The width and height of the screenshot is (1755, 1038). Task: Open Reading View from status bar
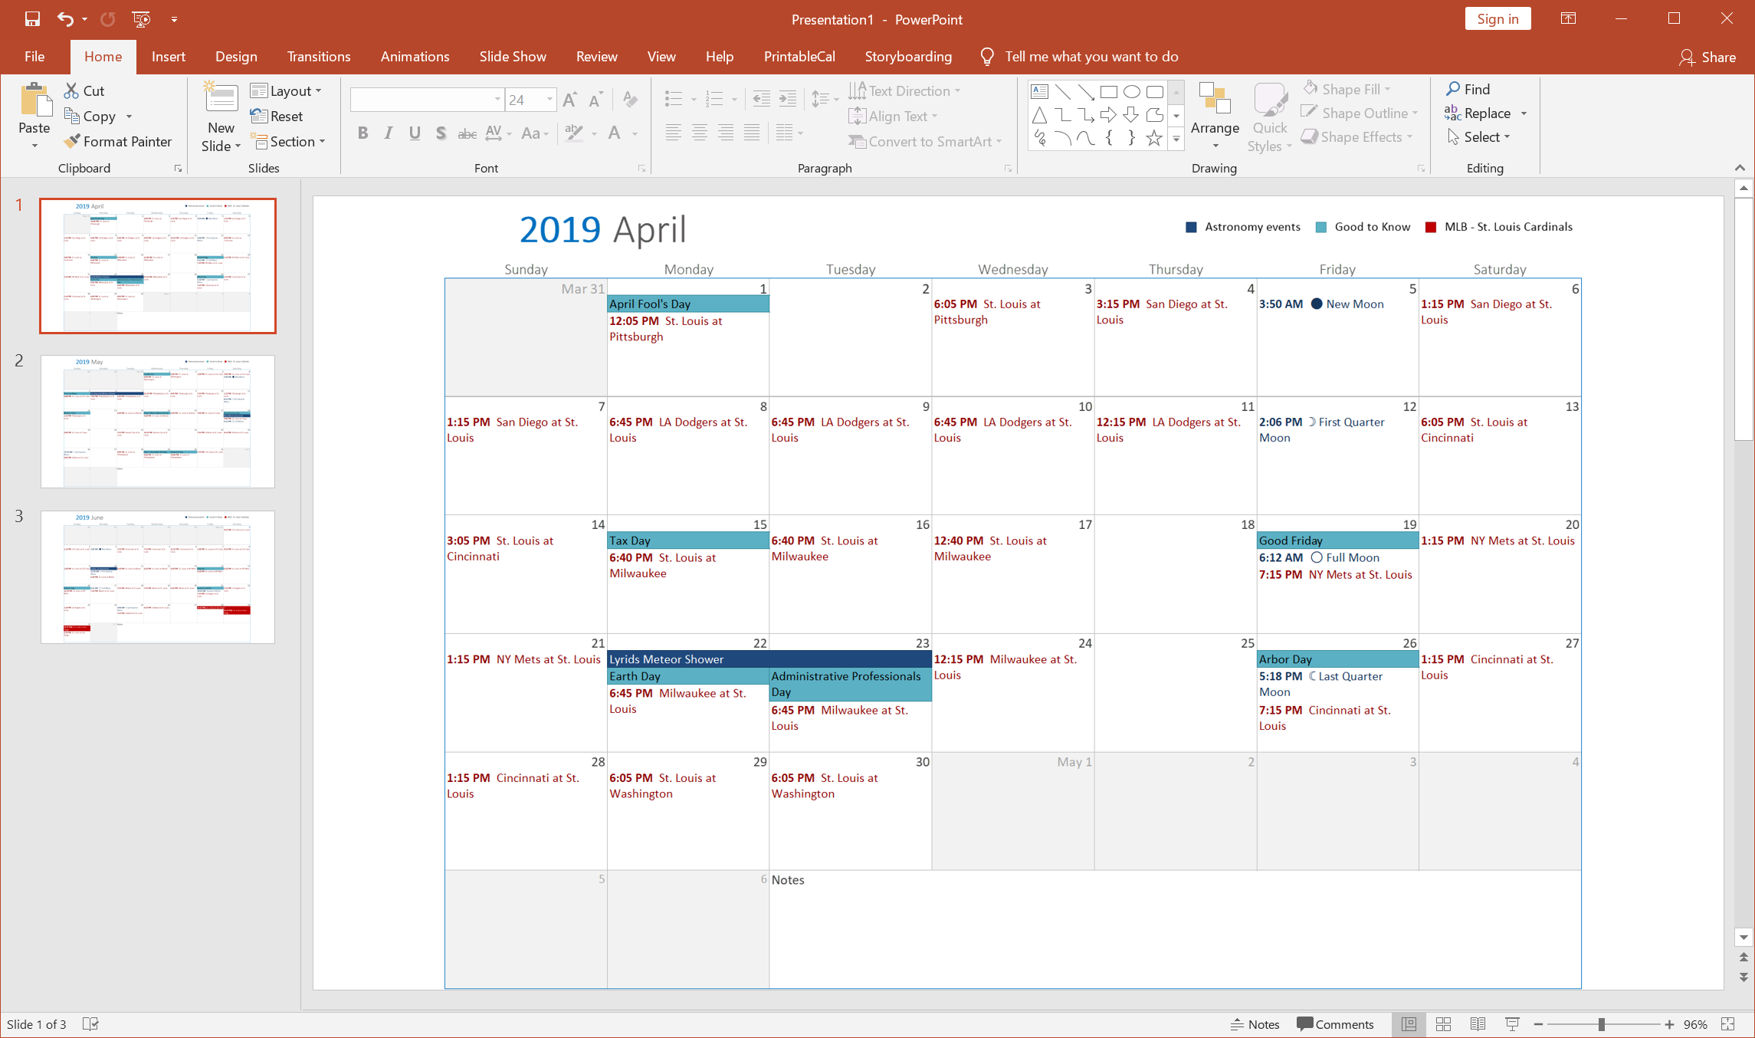coord(1478,1024)
